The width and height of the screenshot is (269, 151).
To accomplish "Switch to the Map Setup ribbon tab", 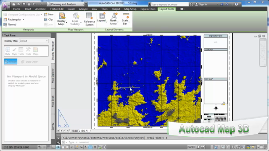I will click(x=130, y=9).
